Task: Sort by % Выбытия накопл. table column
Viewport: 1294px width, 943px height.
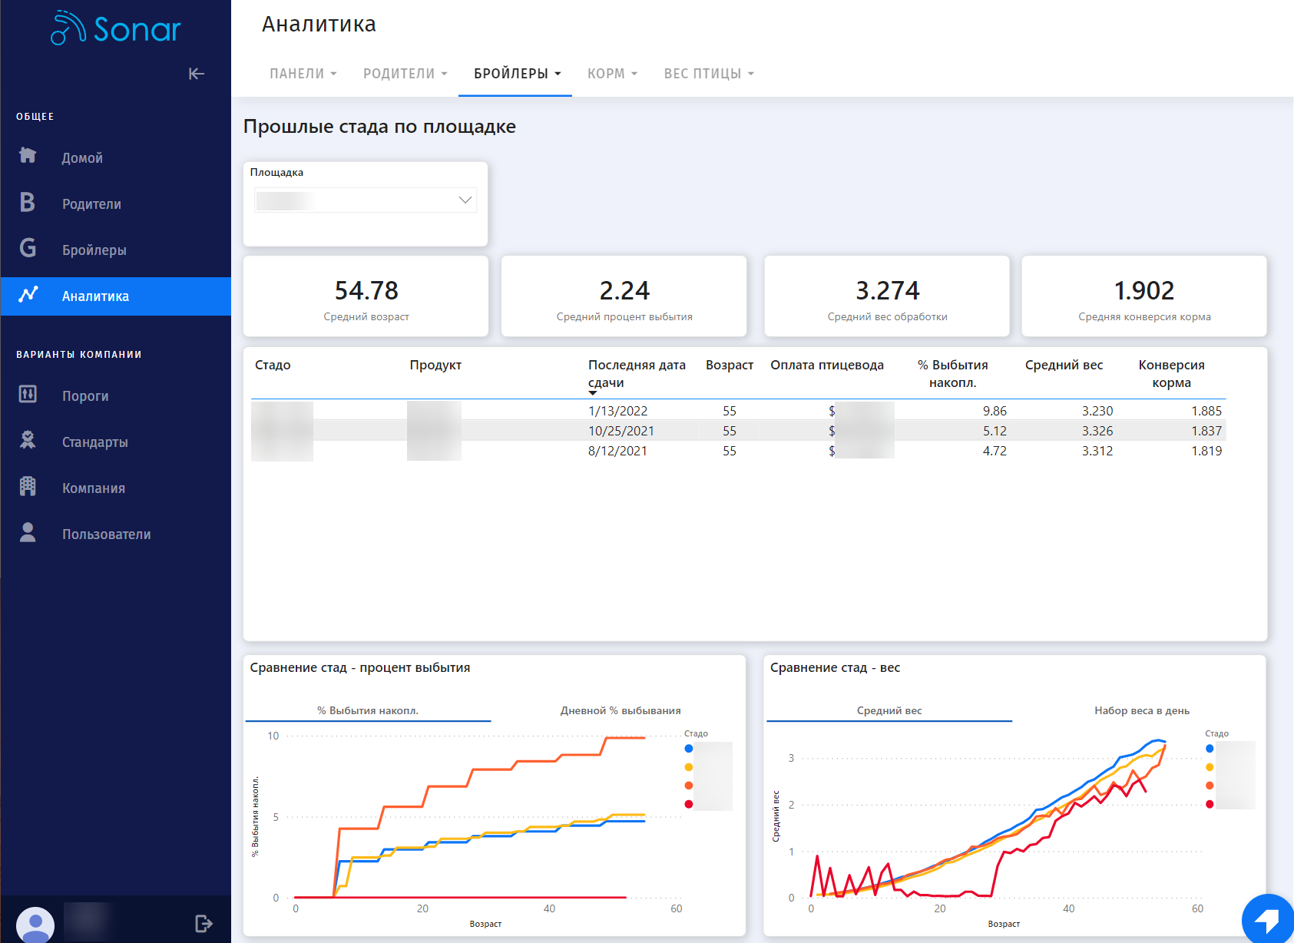Action: [x=952, y=374]
